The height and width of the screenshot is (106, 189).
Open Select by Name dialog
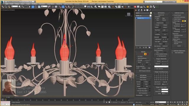pyautogui.click(x=23, y=7)
